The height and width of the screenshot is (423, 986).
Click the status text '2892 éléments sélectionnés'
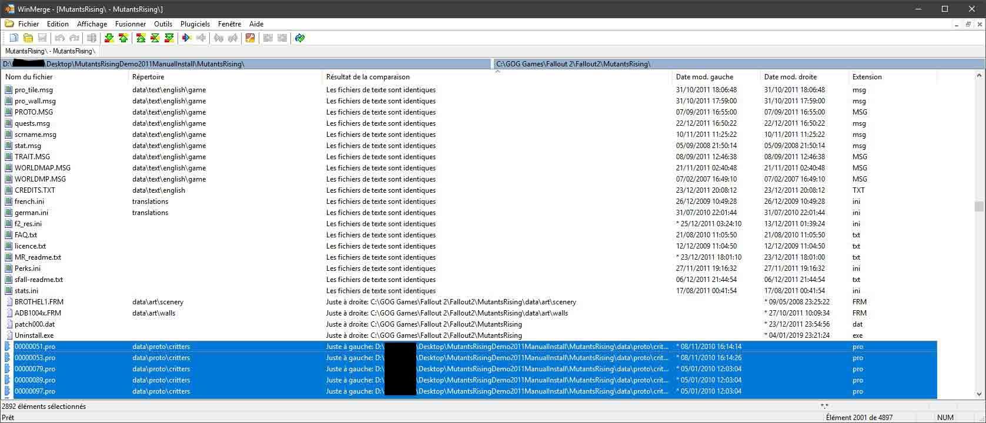(44, 407)
